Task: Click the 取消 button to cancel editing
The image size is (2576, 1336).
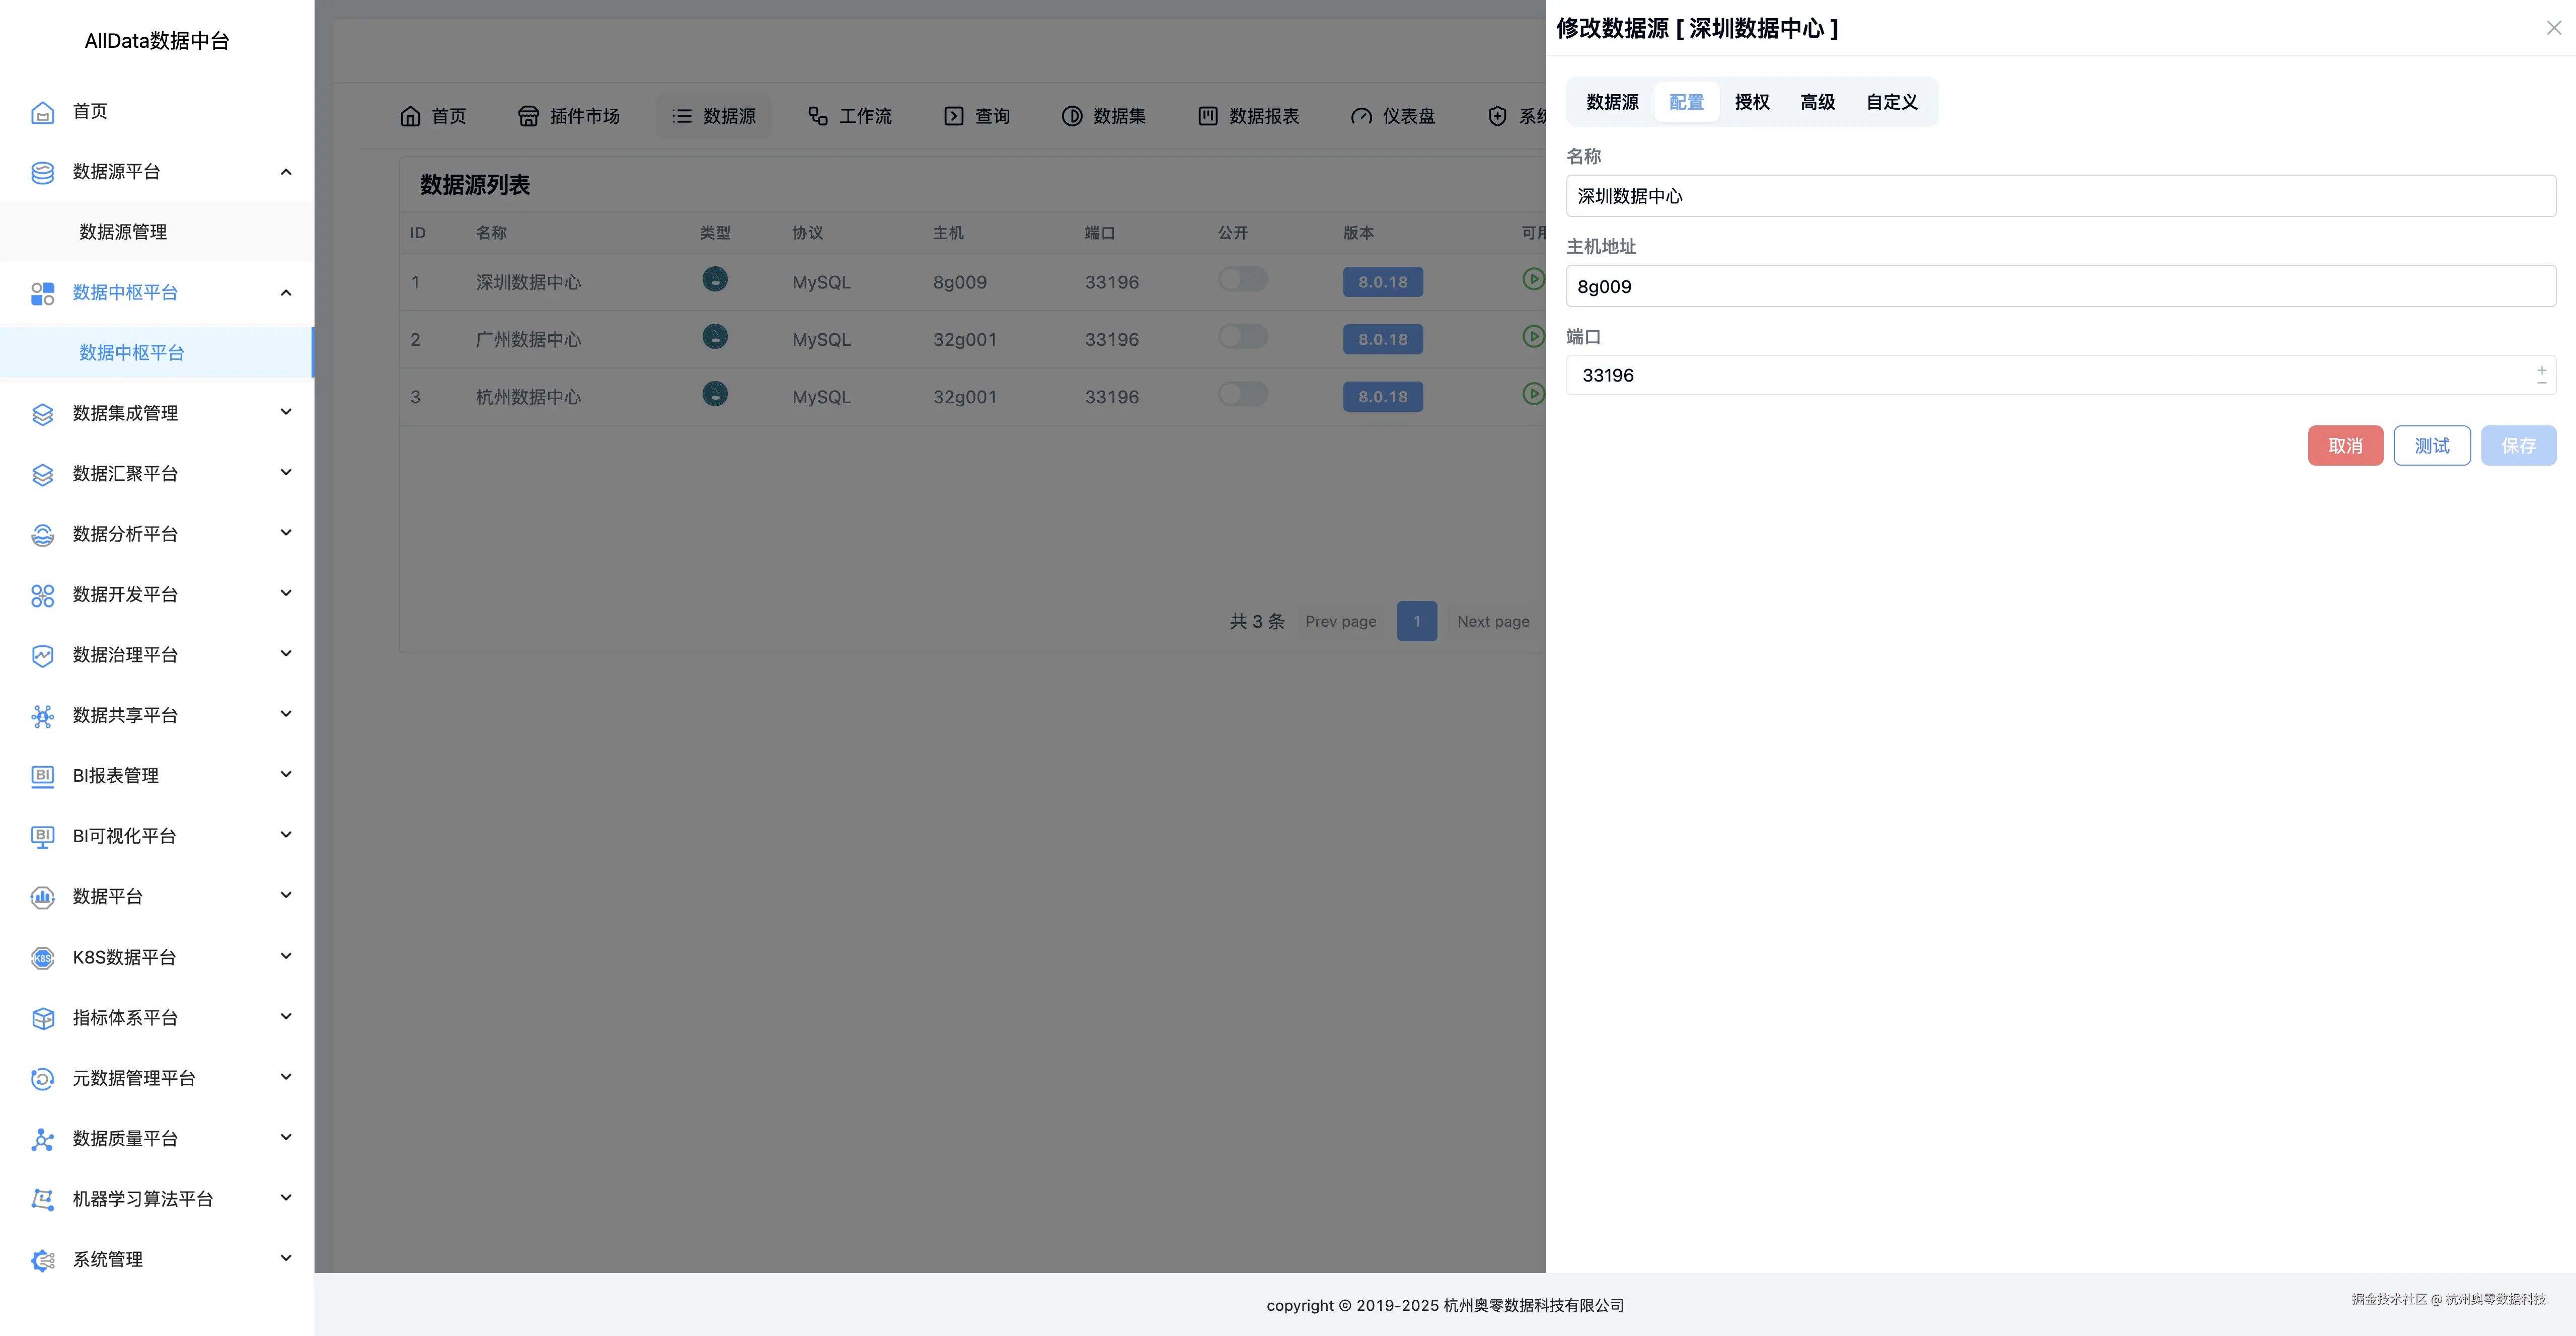Action: (x=2345, y=445)
